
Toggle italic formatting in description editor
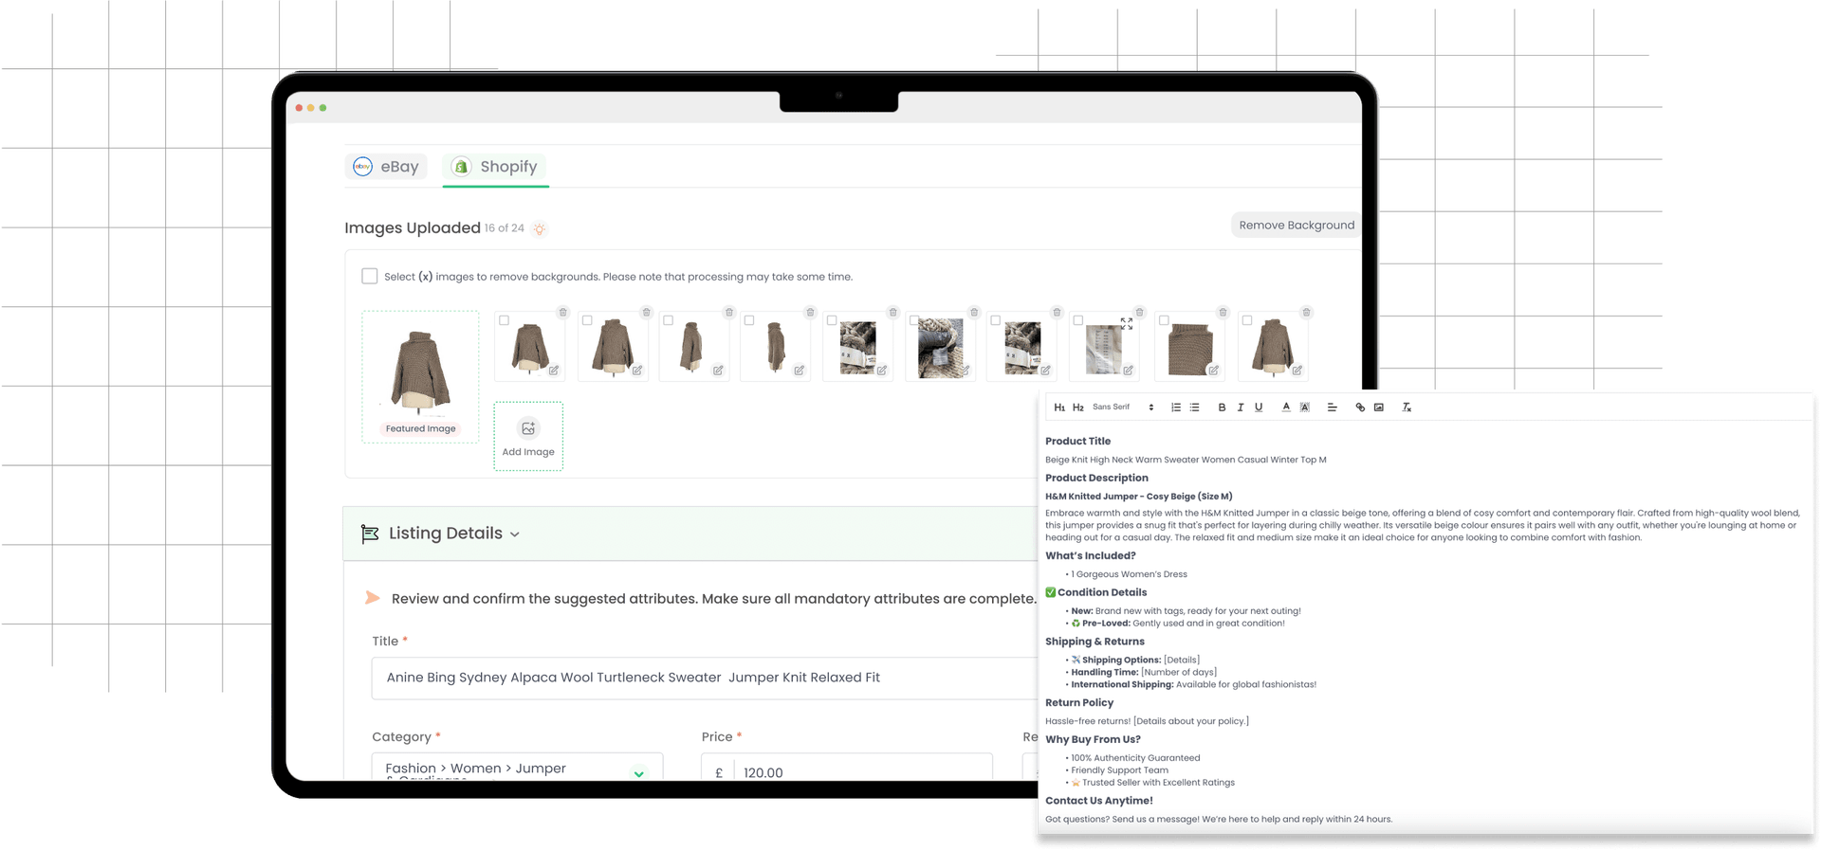click(x=1241, y=407)
